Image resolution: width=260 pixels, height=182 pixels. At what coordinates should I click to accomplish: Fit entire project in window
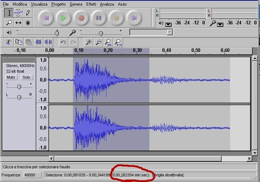118,42
